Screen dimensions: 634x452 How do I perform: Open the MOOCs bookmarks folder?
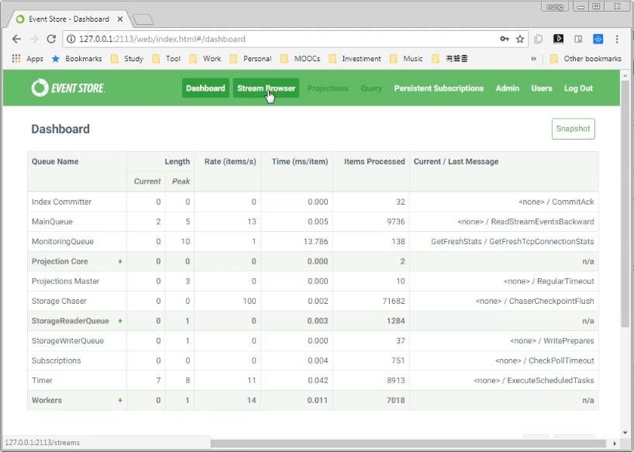pyautogui.click(x=300, y=59)
